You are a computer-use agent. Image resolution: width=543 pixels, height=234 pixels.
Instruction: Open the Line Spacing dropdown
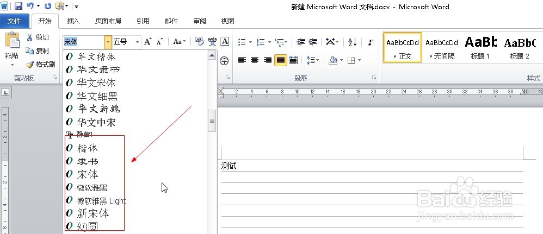[x=313, y=60]
